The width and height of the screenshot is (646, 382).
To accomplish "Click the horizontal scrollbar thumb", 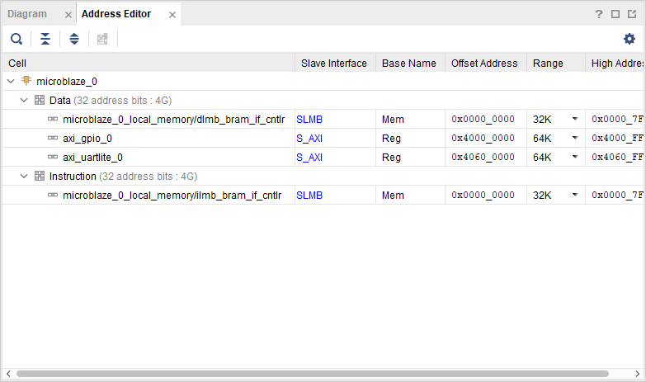I will coord(313,374).
